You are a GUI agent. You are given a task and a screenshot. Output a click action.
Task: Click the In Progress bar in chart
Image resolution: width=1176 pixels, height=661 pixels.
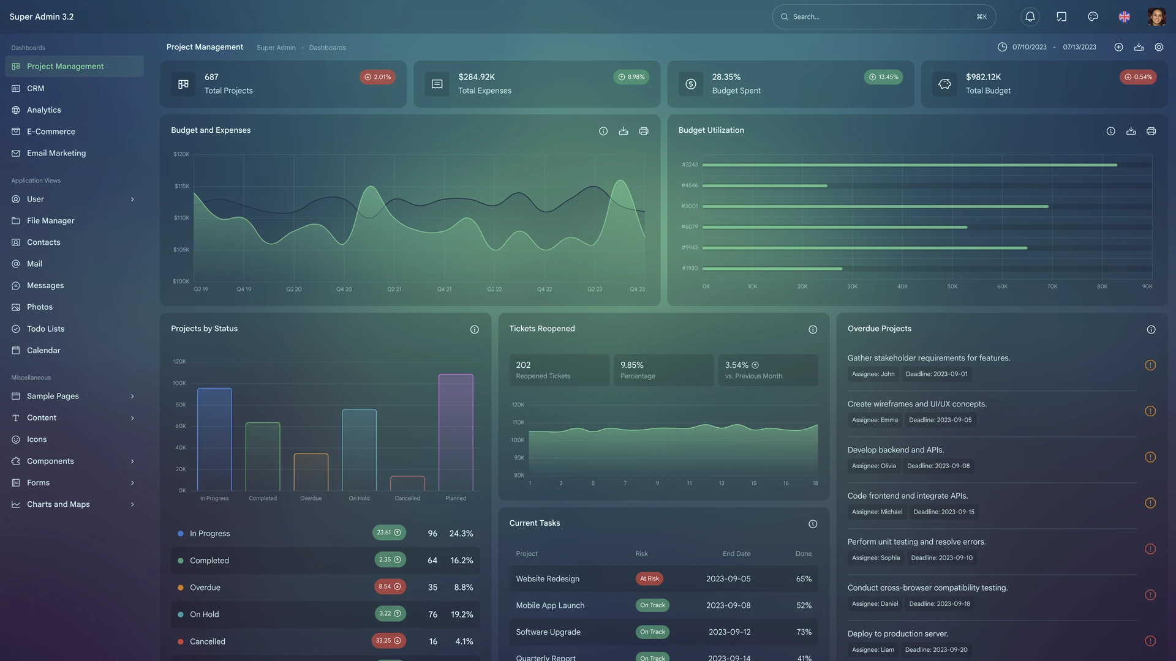coord(214,439)
